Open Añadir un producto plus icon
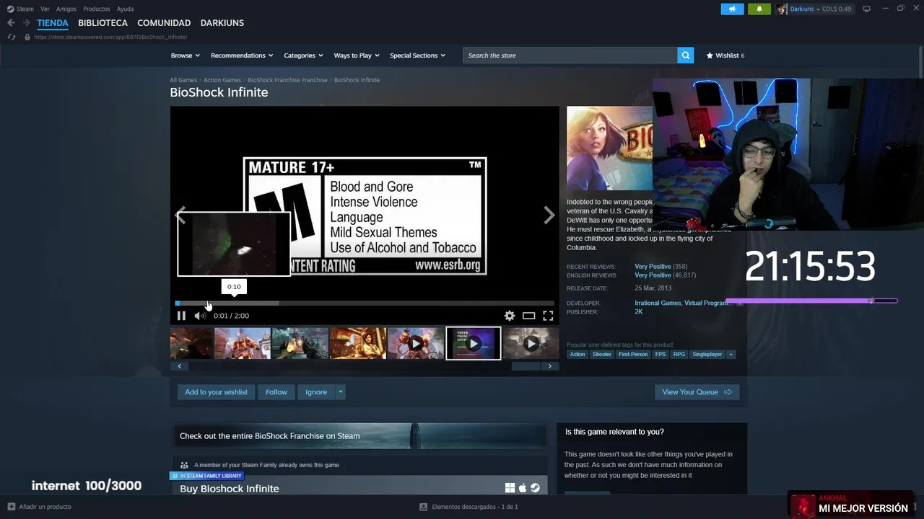The width and height of the screenshot is (924, 519). click(x=11, y=507)
